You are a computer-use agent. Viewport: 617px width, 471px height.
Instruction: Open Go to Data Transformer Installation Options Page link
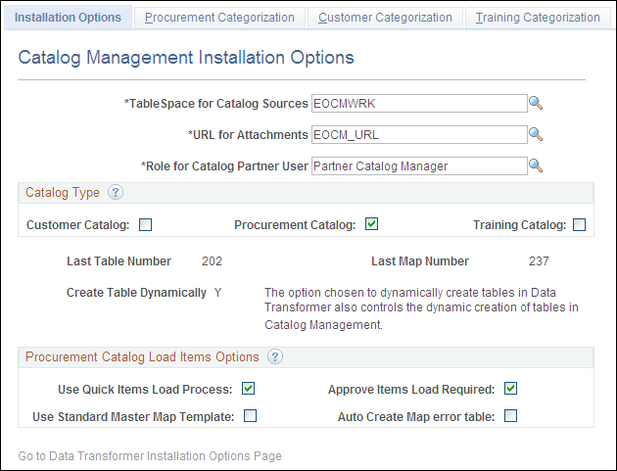click(150, 455)
